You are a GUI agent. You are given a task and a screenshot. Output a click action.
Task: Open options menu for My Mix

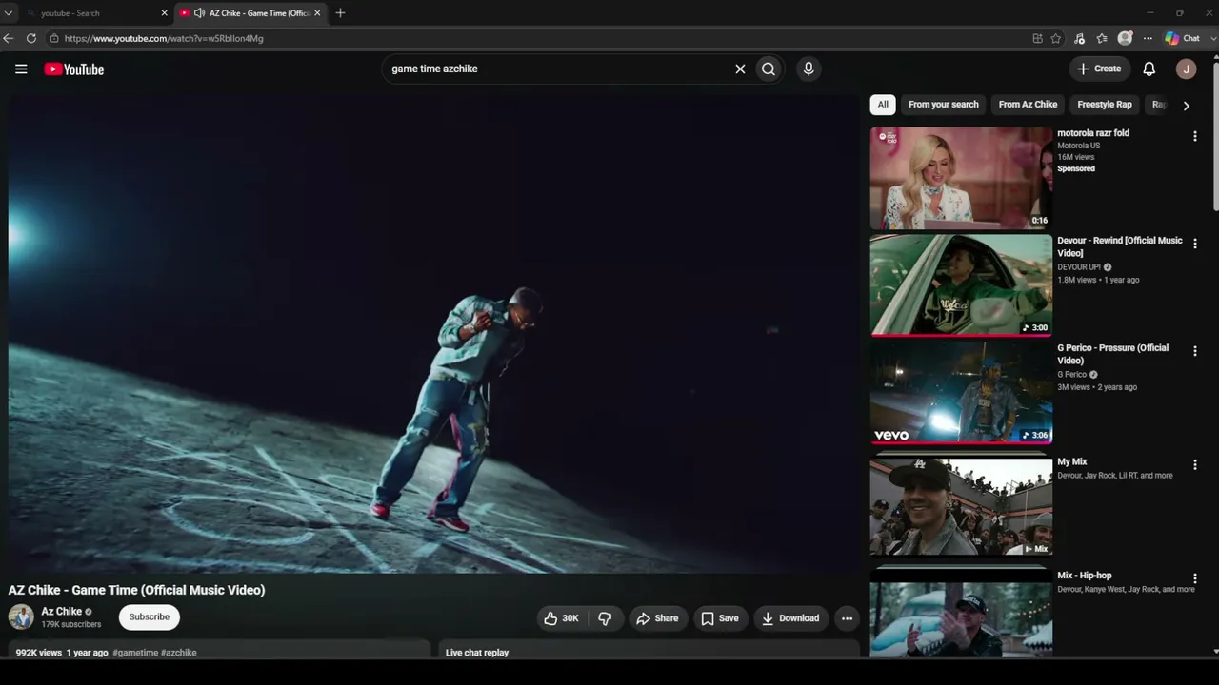point(1194,465)
